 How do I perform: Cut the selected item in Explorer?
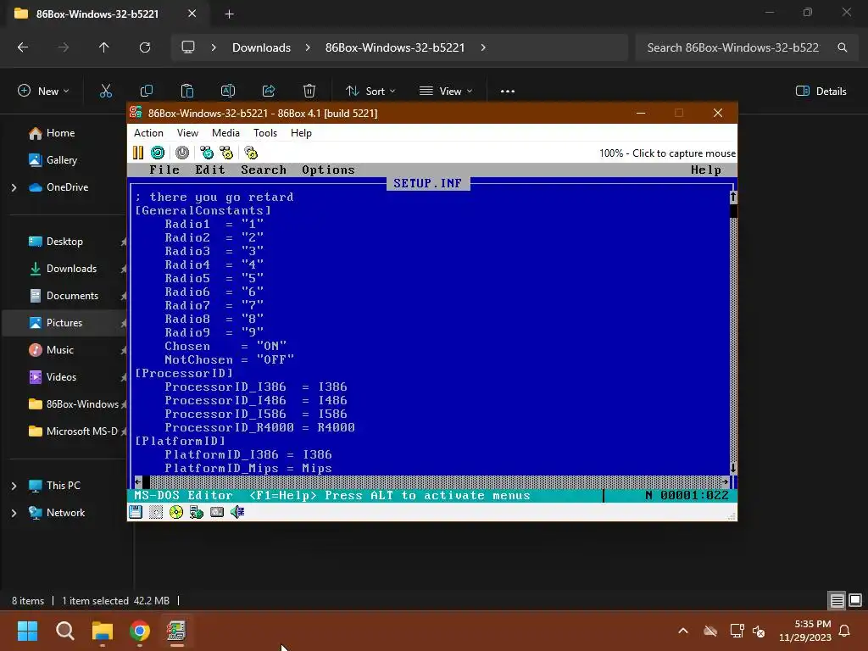pos(106,91)
